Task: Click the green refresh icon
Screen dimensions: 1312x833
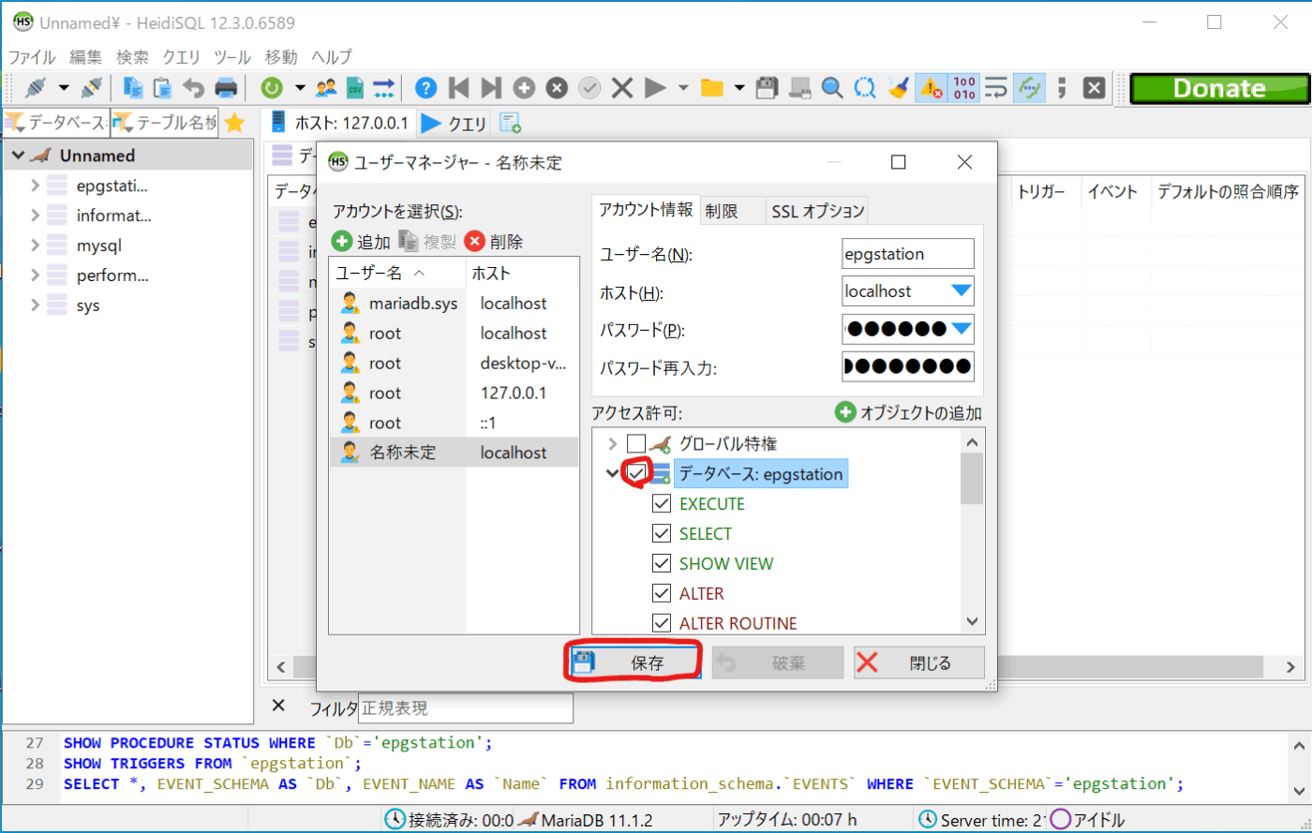Action: click(272, 88)
